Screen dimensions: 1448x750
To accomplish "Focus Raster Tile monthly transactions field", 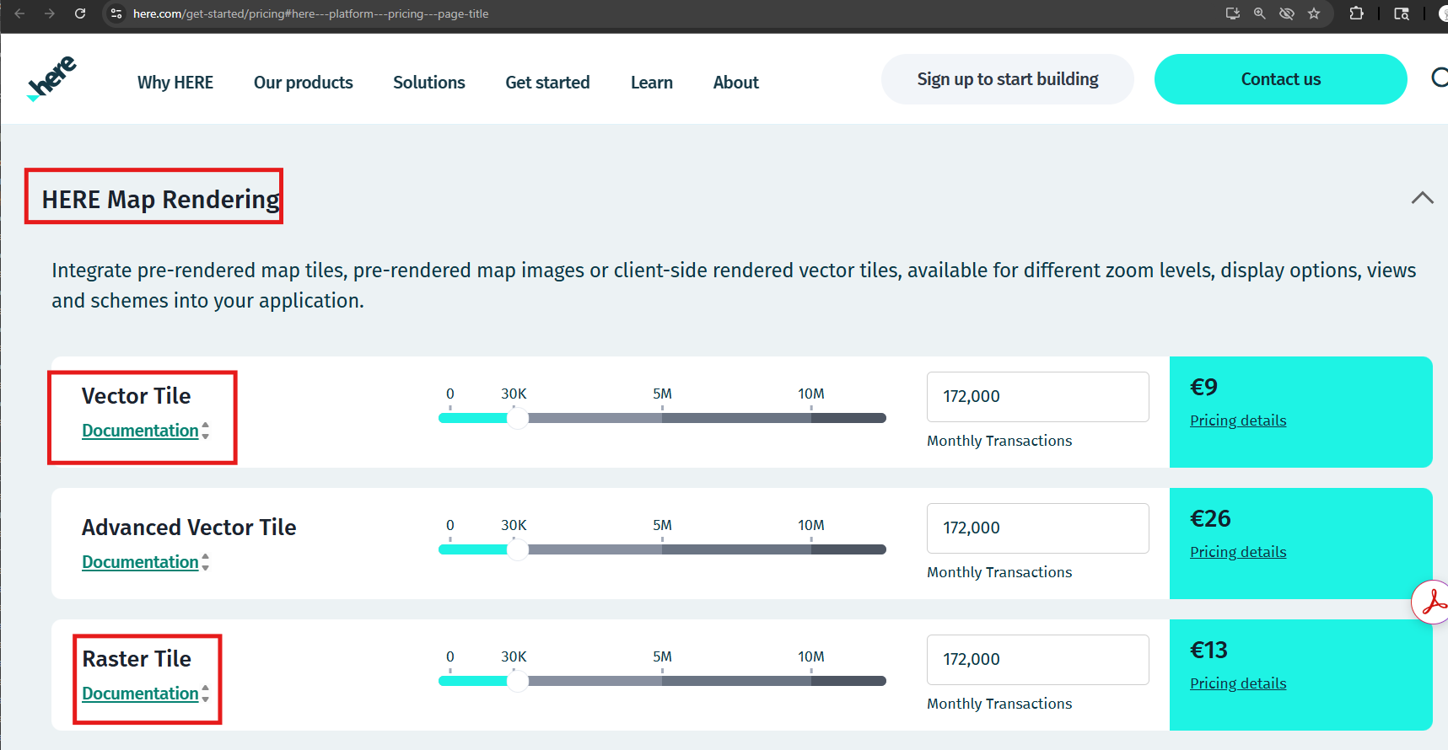I will click(1038, 660).
